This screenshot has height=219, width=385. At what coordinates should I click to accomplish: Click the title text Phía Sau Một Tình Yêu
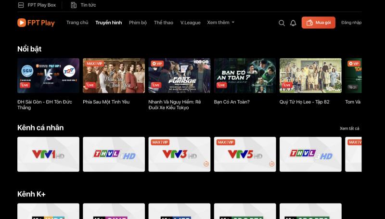pos(106,102)
